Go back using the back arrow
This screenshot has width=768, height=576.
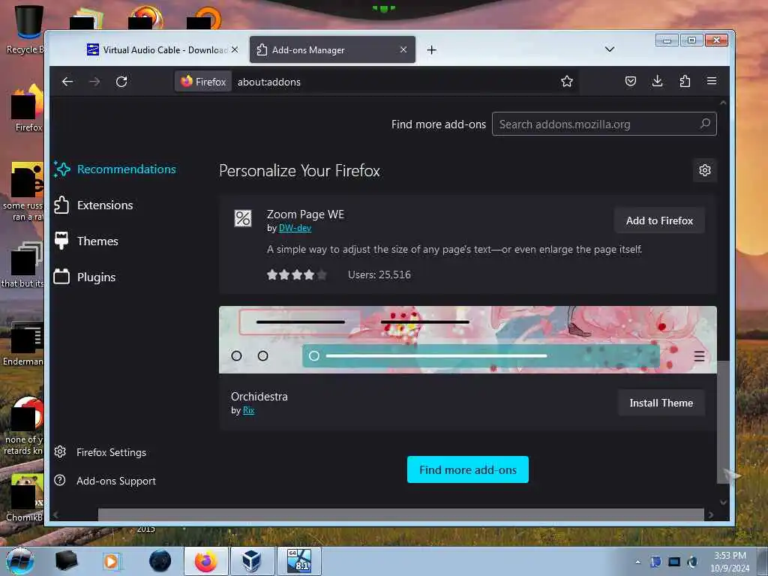pyautogui.click(x=67, y=82)
